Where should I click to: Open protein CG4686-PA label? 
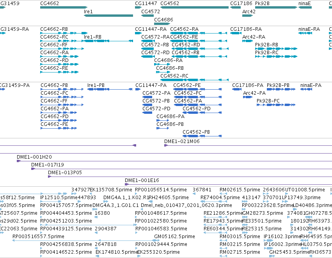click(x=170, y=116)
